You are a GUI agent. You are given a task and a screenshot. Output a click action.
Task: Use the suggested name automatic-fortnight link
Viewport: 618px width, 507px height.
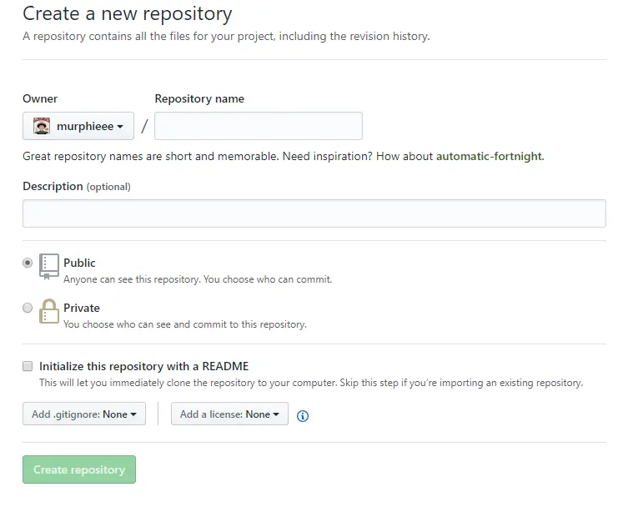489,156
